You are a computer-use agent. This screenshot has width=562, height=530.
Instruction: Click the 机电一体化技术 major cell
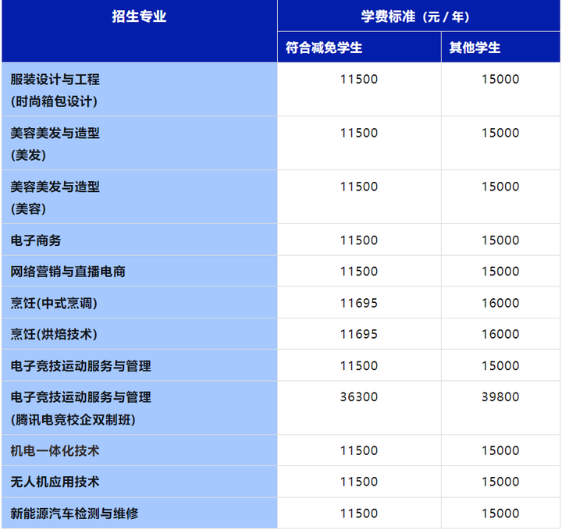click(x=55, y=450)
